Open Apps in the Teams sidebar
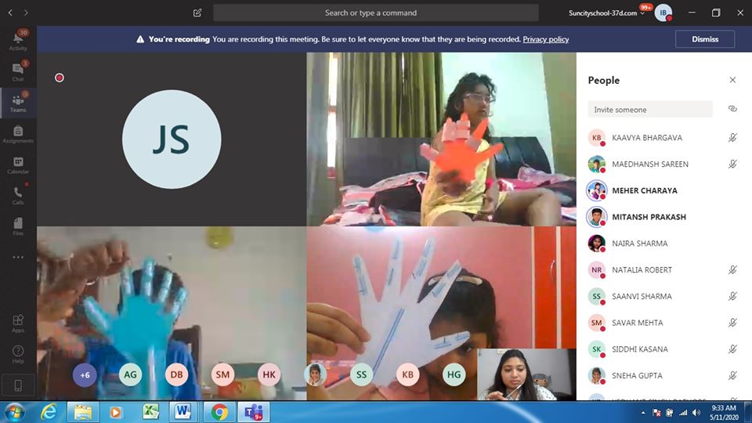Screen dimensions: 752x423 18,323
